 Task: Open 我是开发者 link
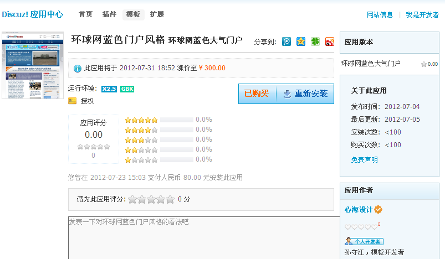[422, 15]
